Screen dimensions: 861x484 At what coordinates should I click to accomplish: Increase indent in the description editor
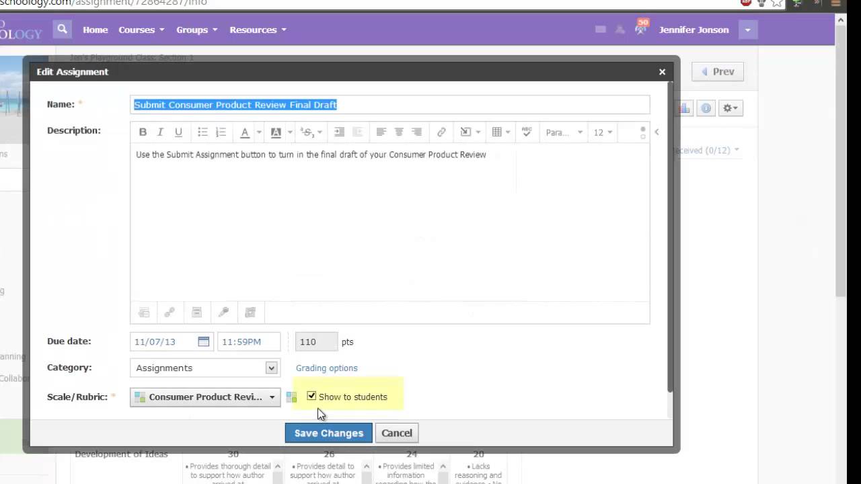pyautogui.click(x=340, y=132)
